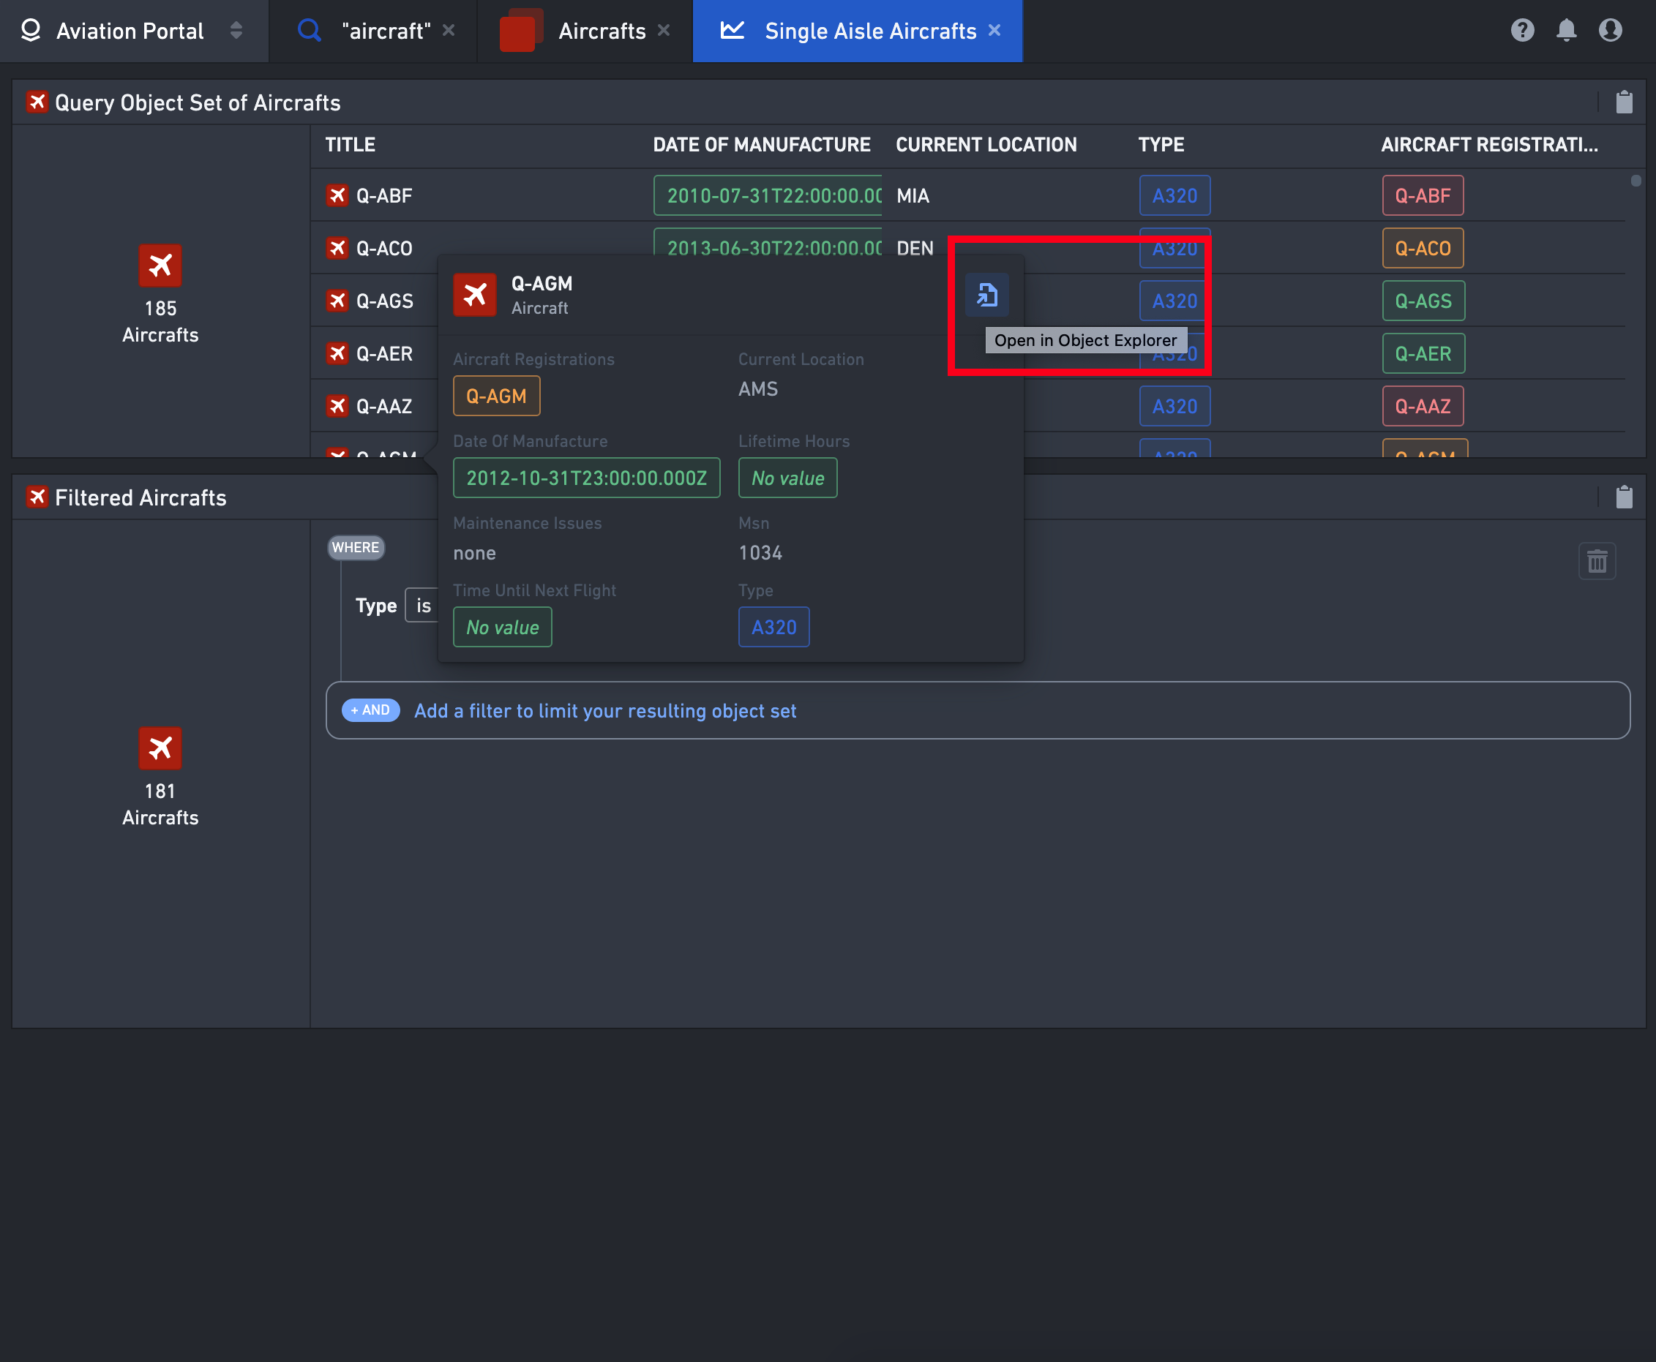This screenshot has height=1362, width=1656.
Task: Click clipboard icon in Query Object Set header
Action: [x=1625, y=102]
